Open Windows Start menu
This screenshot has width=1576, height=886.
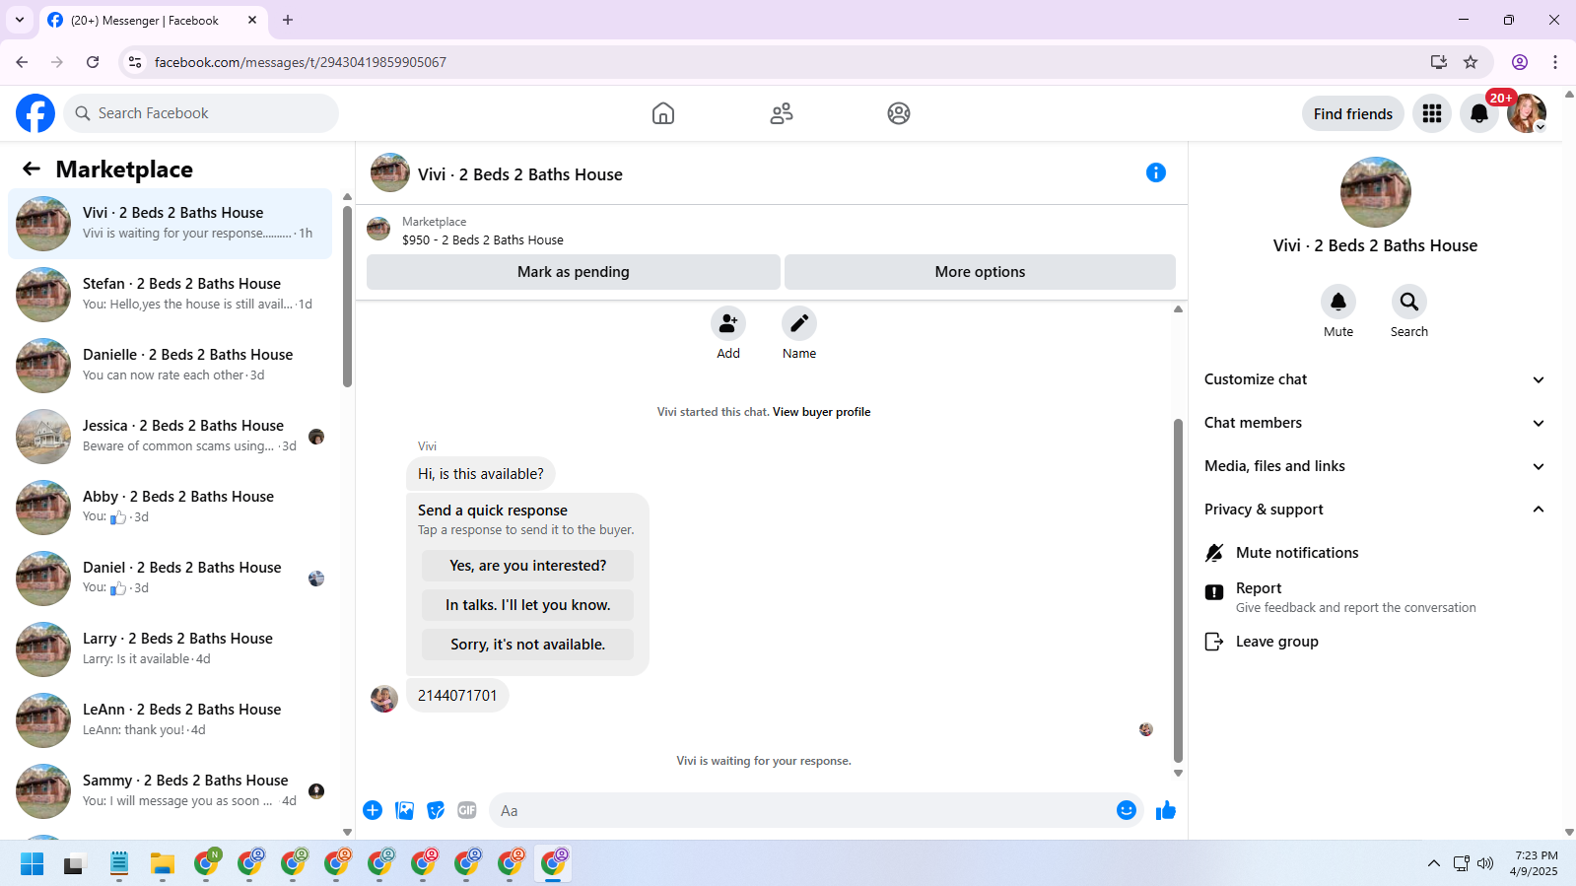(33, 864)
